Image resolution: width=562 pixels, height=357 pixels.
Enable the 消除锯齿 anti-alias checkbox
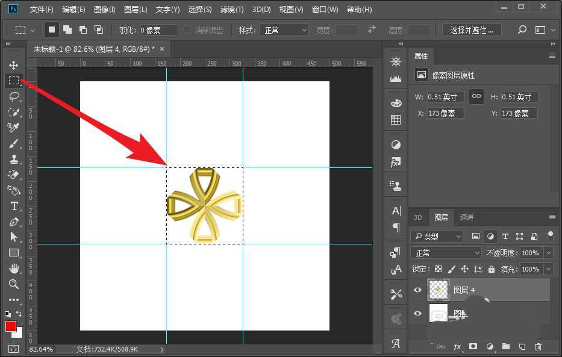(187, 29)
